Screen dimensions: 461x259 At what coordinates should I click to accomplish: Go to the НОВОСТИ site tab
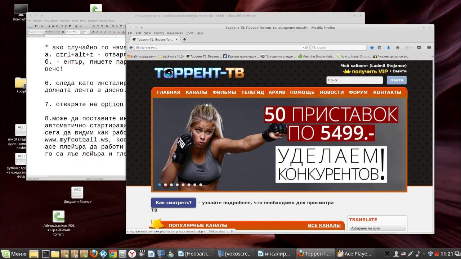tap(332, 92)
